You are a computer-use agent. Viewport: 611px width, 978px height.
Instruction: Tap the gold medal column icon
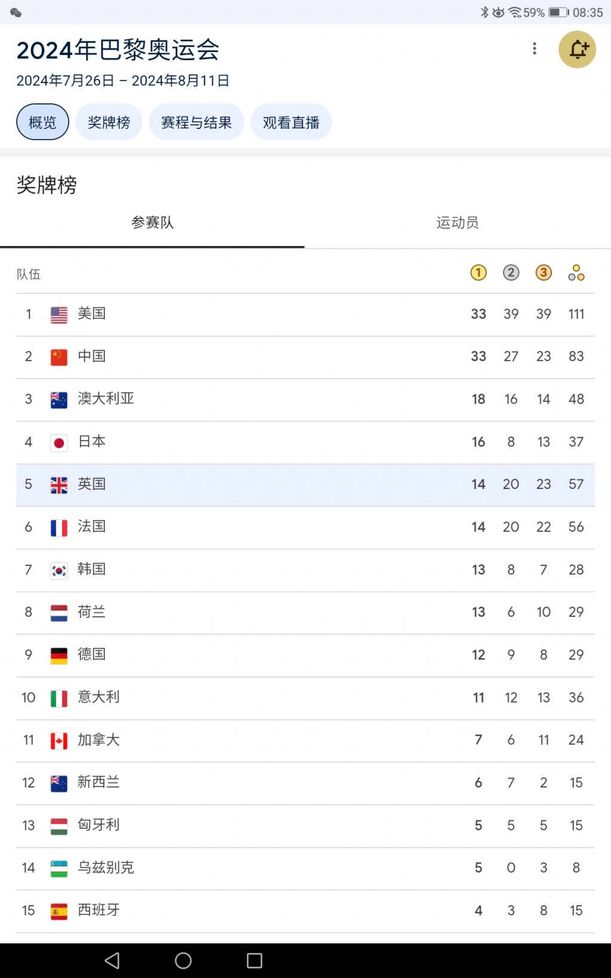(x=479, y=273)
